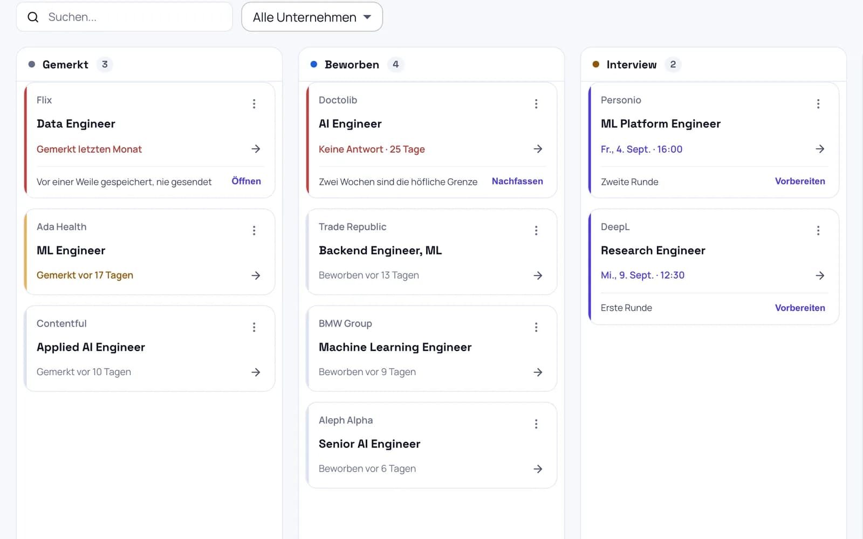Image resolution: width=863 pixels, height=539 pixels.
Task: Click arrow on Contentful Applied AI Engineer card
Action: pyautogui.click(x=256, y=372)
